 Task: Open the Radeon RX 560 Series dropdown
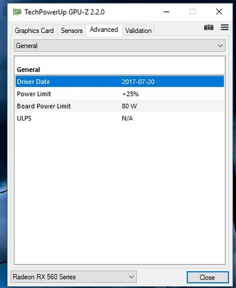tap(74, 277)
